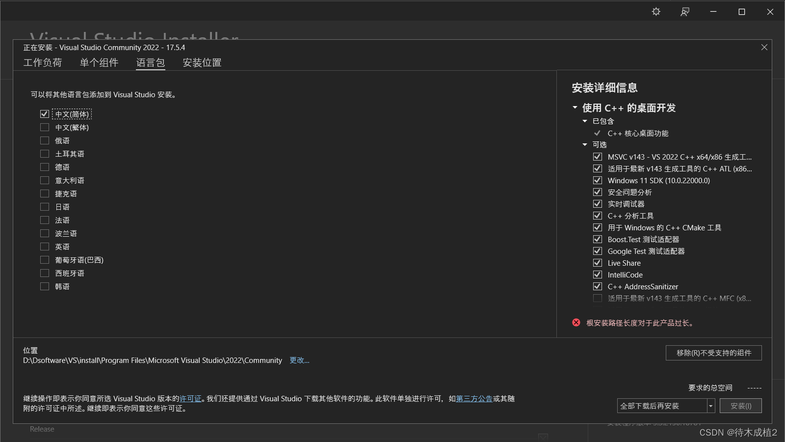Viewport: 785px width, 442px height.
Task: Switch to the 工作负荷 tab
Action: coord(43,63)
